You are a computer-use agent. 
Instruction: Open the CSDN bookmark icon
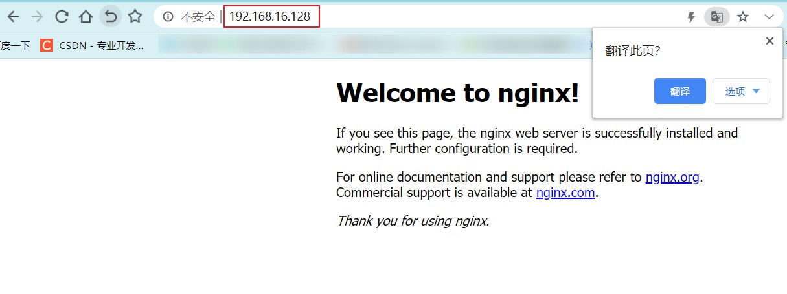point(46,45)
